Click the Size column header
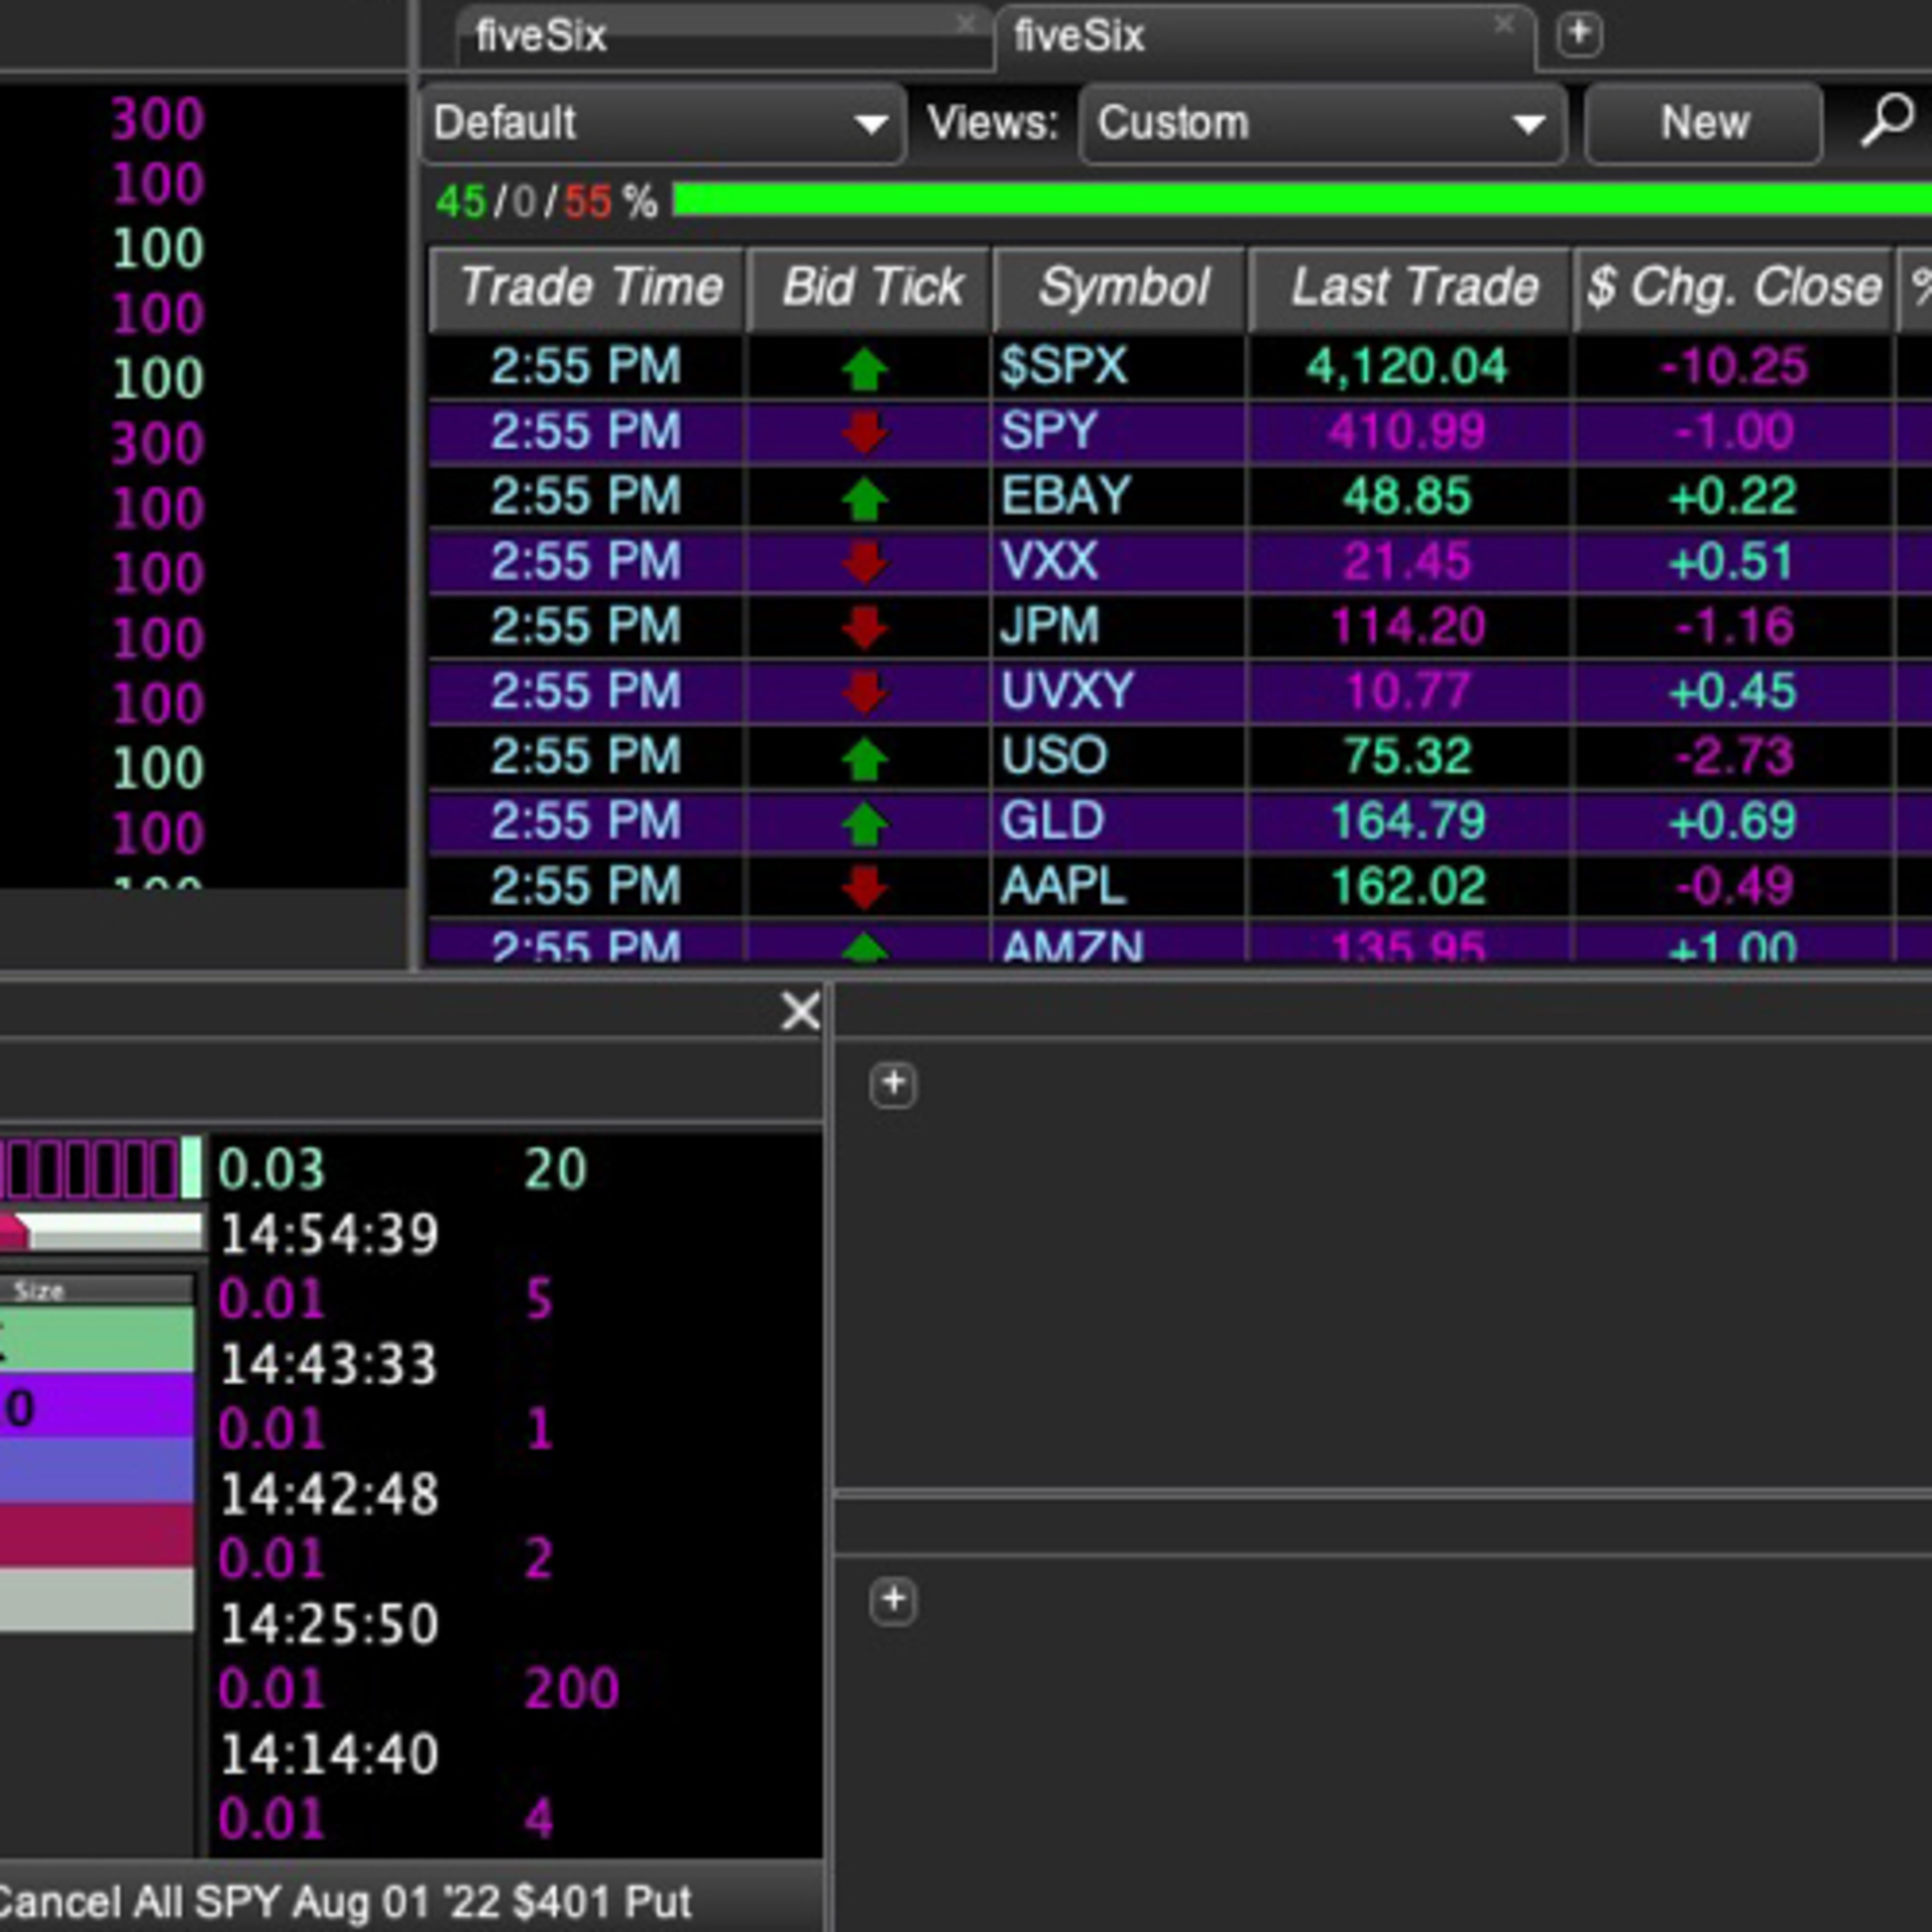1932x1932 pixels. point(97,1290)
